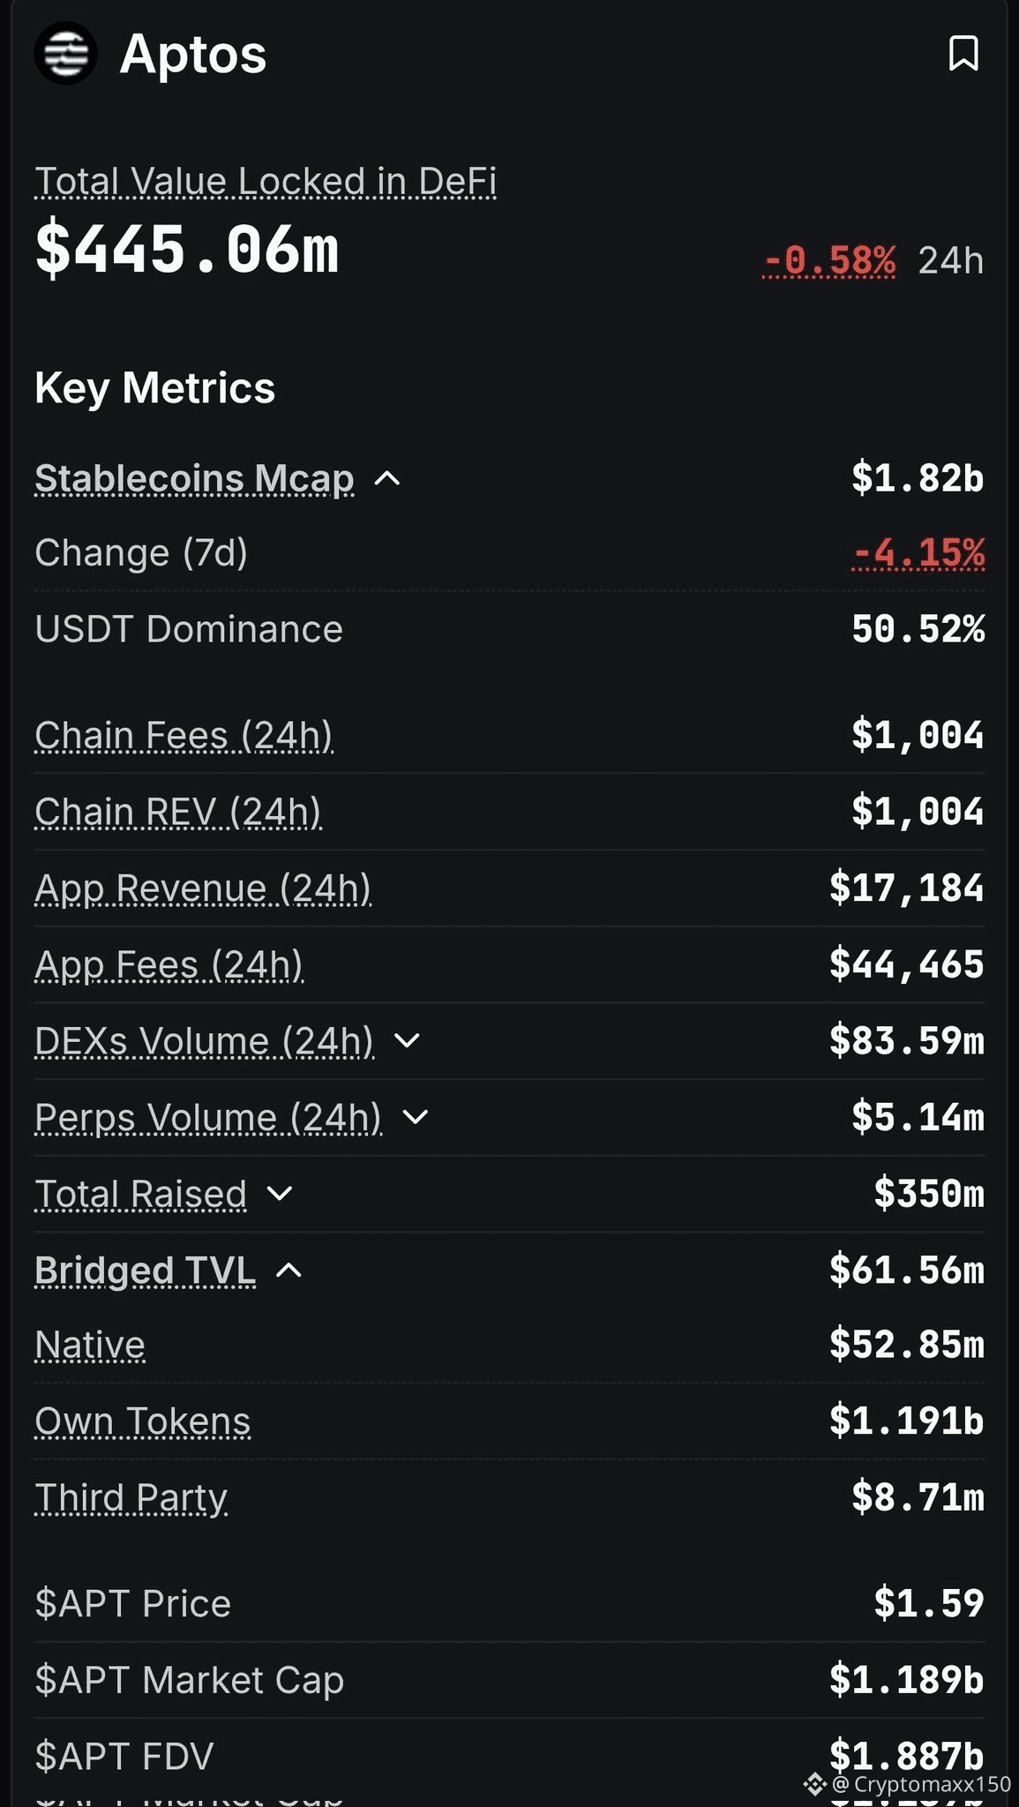The image size is (1019, 1807).
Task: Click the Native bridged TVL label
Action: 90,1346
